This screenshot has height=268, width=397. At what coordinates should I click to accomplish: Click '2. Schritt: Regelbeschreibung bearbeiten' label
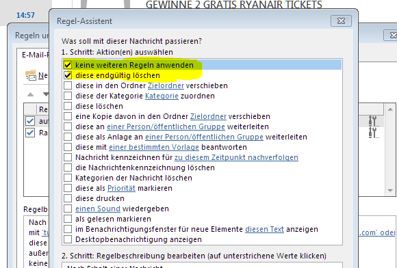pos(194,256)
